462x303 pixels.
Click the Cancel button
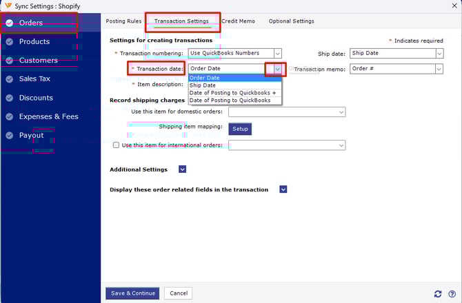179,293
